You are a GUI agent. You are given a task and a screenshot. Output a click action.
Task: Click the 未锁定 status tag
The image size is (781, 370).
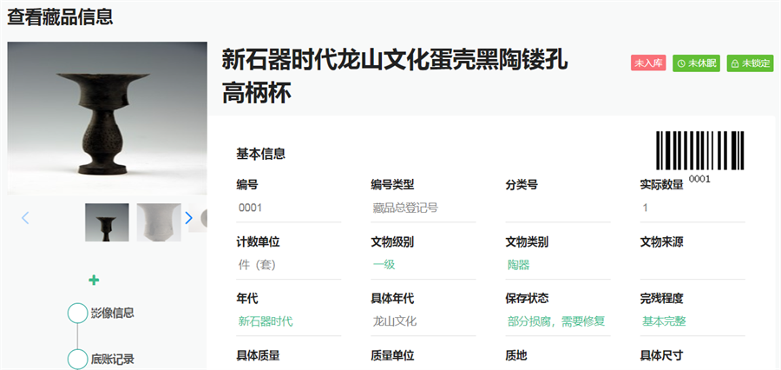pos(750,63)
